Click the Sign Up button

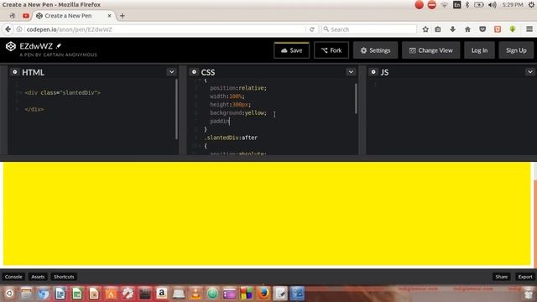tap(516, 50)
